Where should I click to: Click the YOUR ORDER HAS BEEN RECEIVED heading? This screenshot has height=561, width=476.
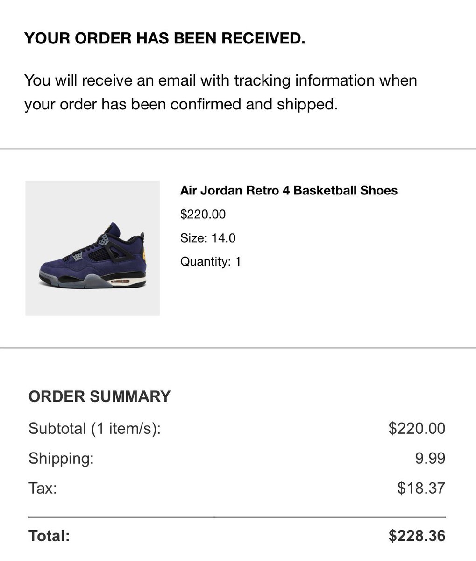click(x=164, y=38)
